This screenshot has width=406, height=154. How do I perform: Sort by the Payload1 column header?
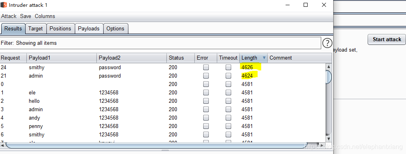click(62, 58)
